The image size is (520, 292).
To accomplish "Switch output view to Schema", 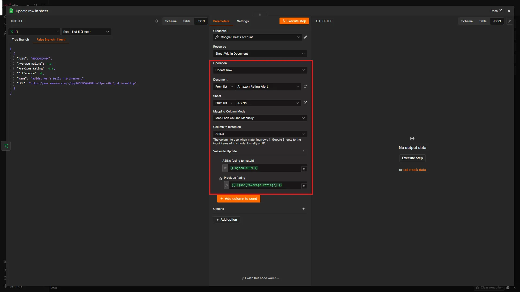I will (467, 21).
